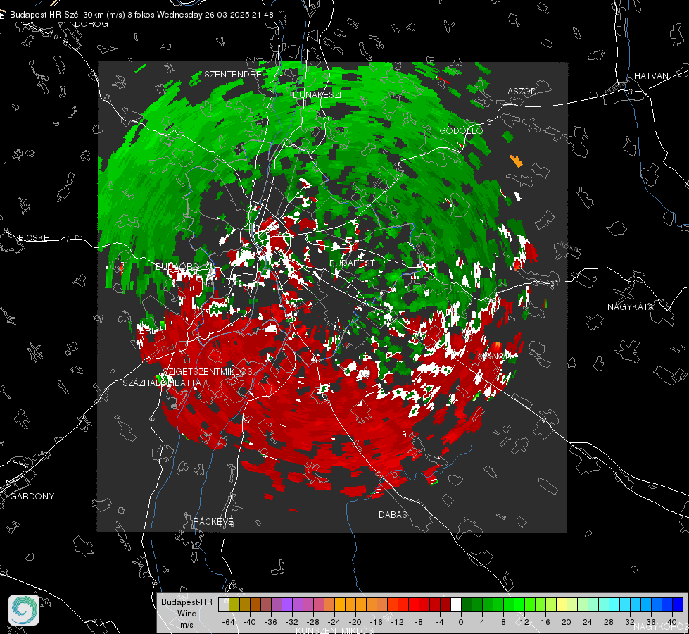The height and width of the screenshot is (634, 689).
Task: Click the SZÁZHALOMBATTA town label
Action: coord(162,383)
